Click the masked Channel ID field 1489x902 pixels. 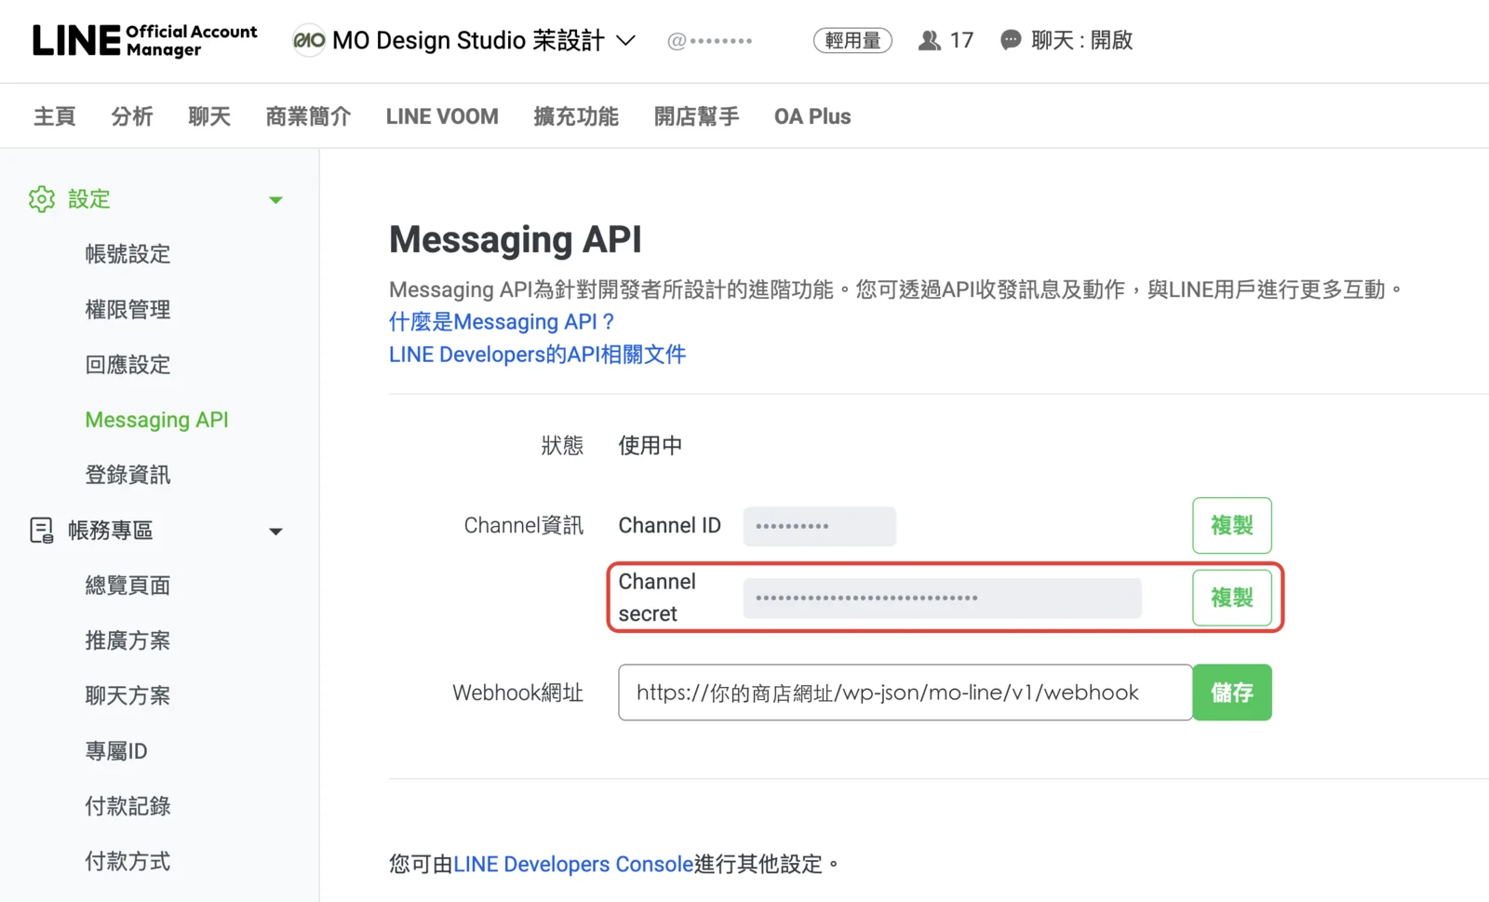tap(819, 526)
